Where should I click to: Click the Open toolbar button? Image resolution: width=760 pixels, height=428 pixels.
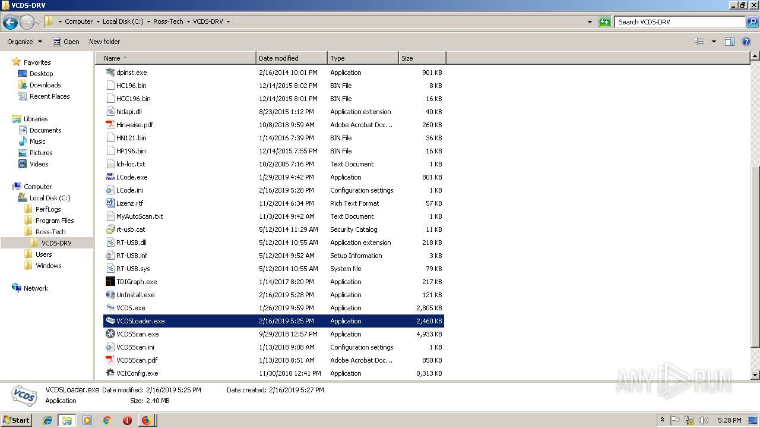coord(66,42)
